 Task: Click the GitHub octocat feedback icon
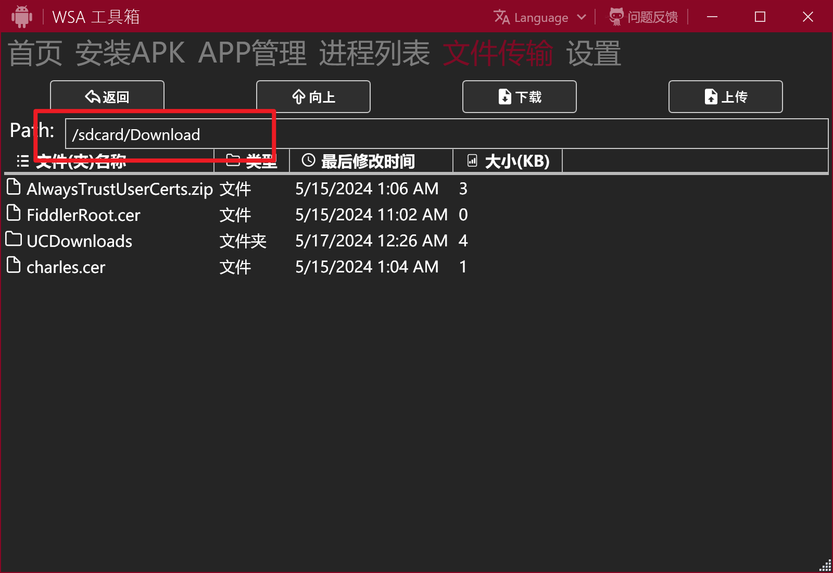616,17
